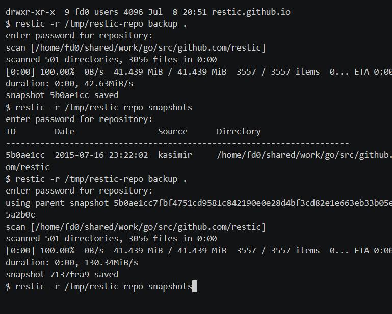Viewport: 392px width, 314px height.
Task: Click the 'restic.github.io' directory name
Action: 251,12
